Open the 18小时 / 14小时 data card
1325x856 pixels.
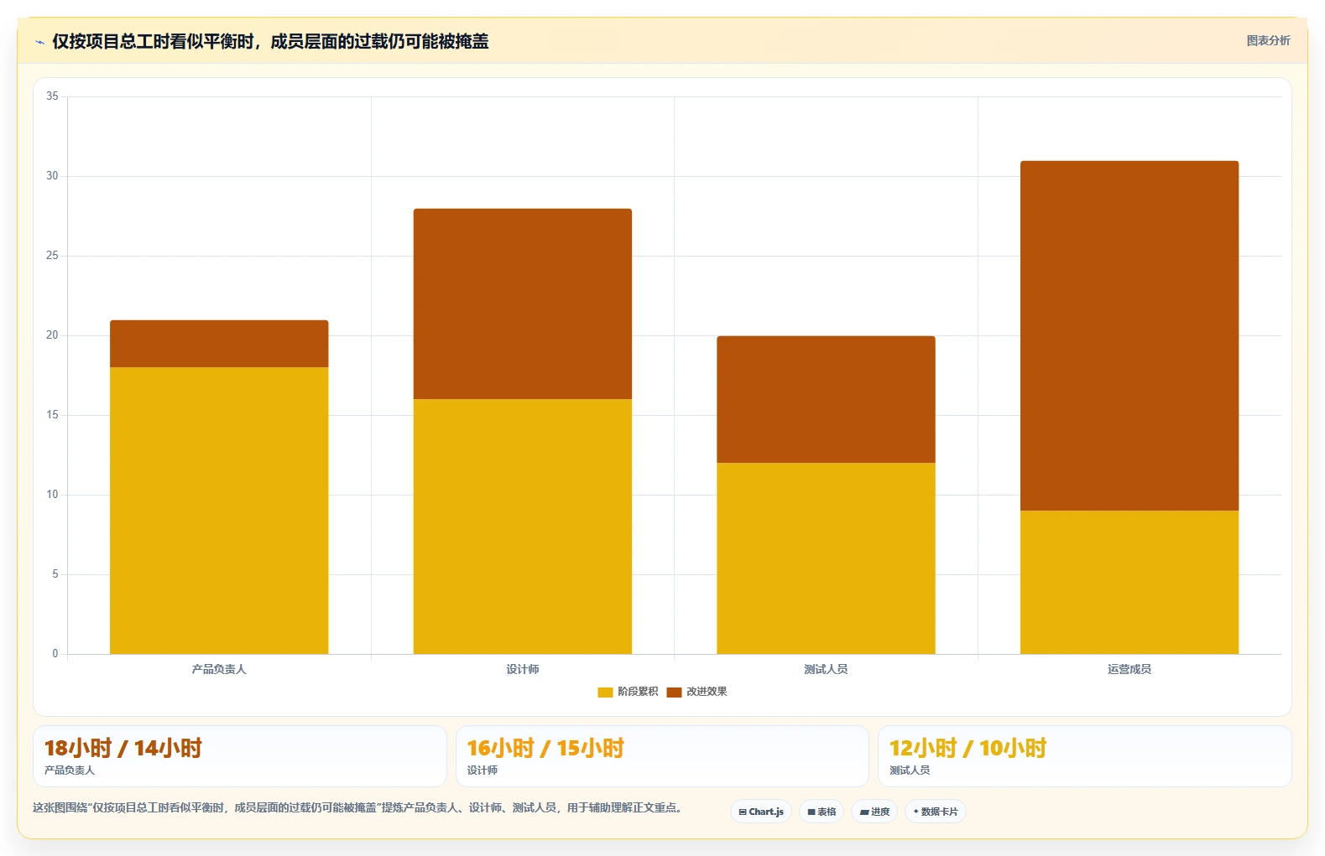(x=240, y=756)
